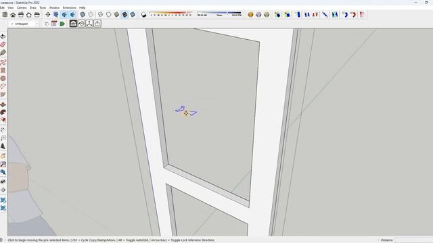Image resolution: width=433 pixels, height=243 pixels.
Task: Click the connected-nodes warehouse toolbar icon
Action: (x=89, y=24)
